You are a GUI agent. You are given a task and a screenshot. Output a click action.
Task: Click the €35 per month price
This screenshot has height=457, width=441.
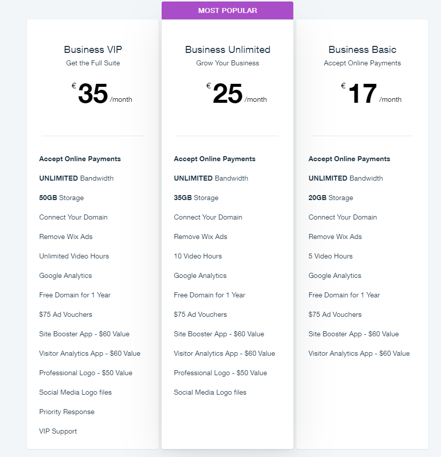102,94
